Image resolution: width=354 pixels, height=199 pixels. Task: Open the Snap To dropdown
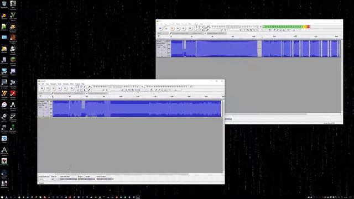[x=55, y=179]
